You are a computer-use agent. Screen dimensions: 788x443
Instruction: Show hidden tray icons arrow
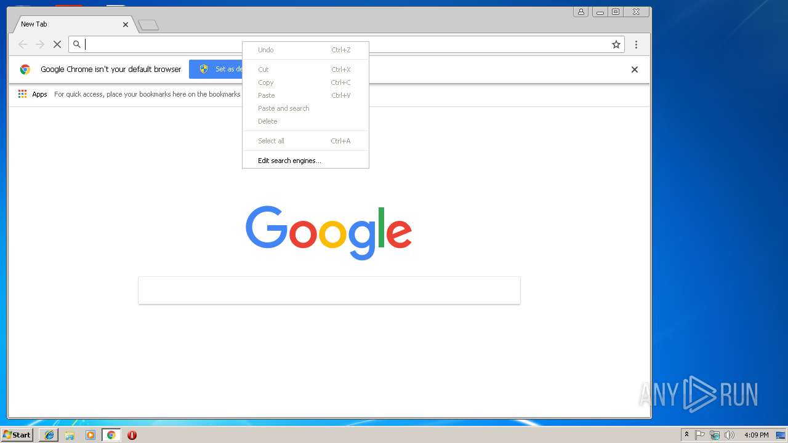(687, 435)
